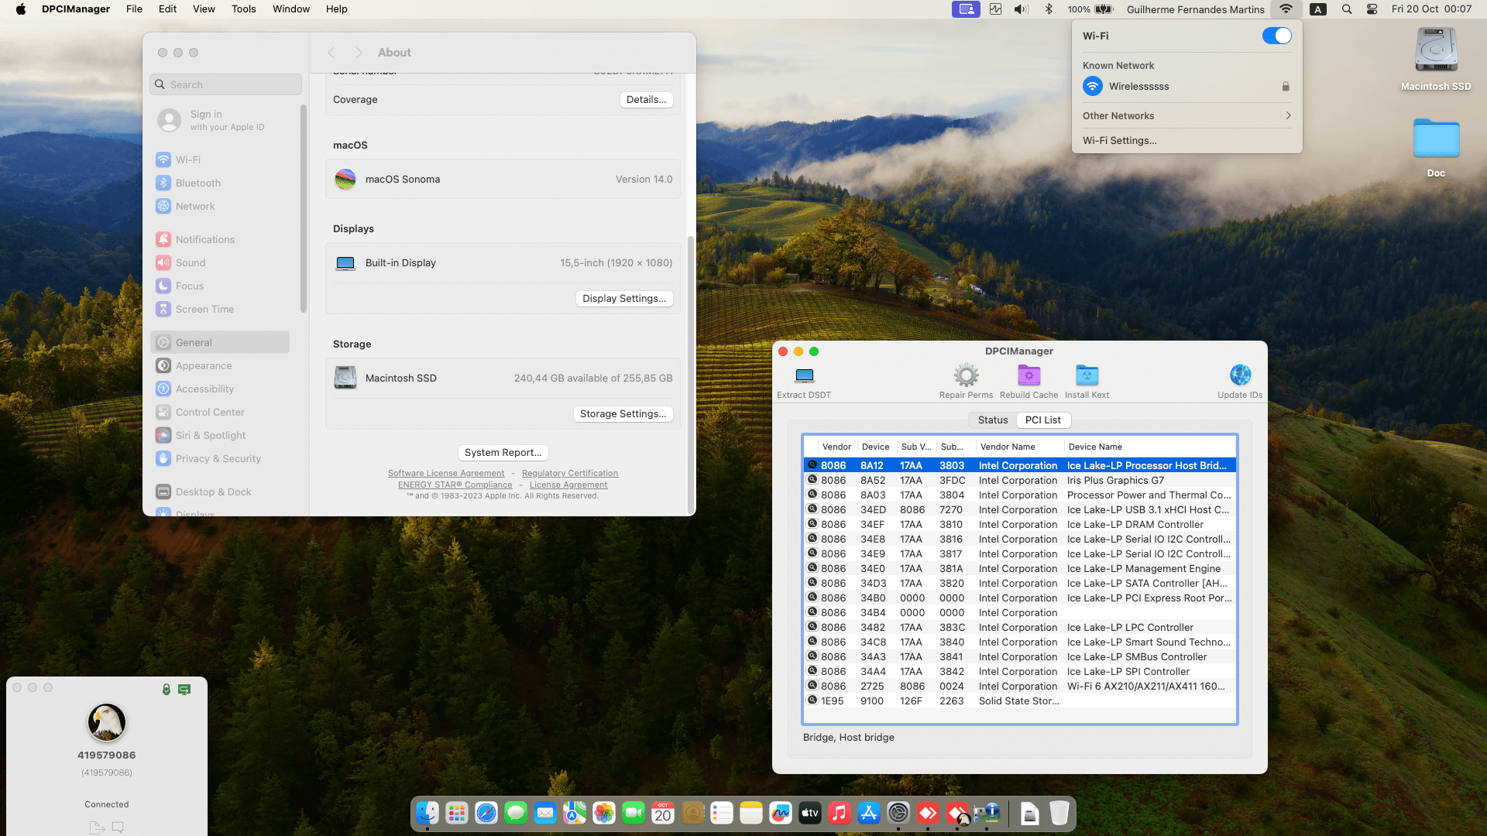Click the Update IDs globe icon
1487x836 pixels.
coord(1240,376)
